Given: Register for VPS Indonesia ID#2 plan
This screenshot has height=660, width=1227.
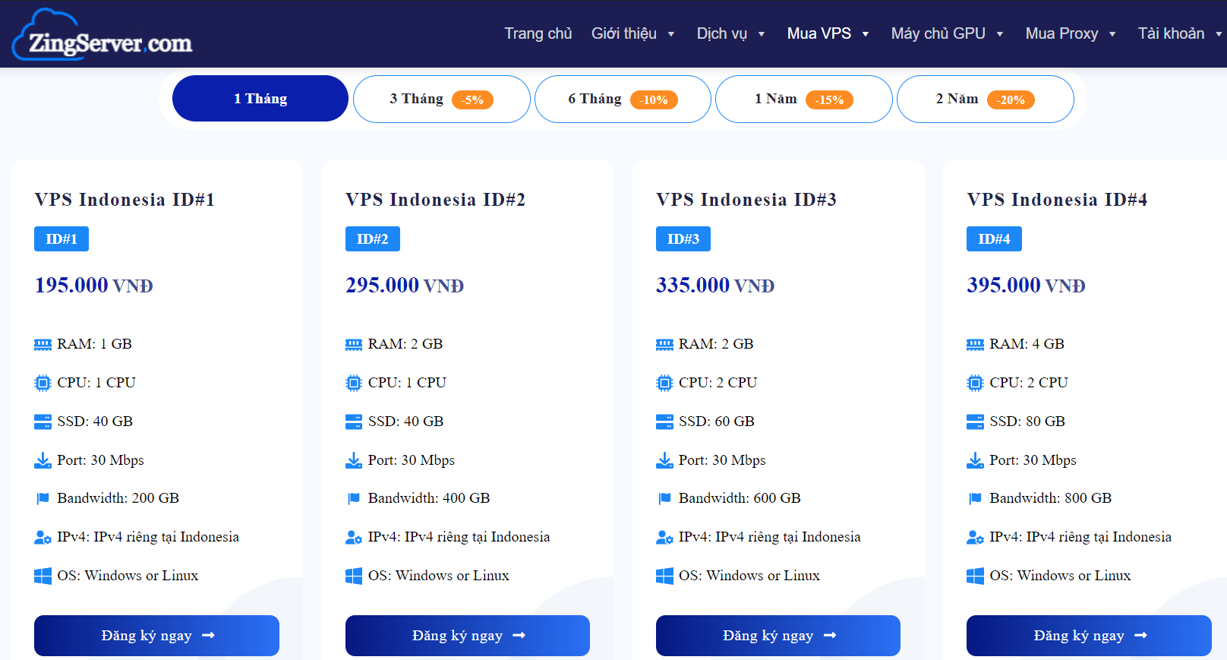Looking at the screenshot, I should [x=468, y=636].
